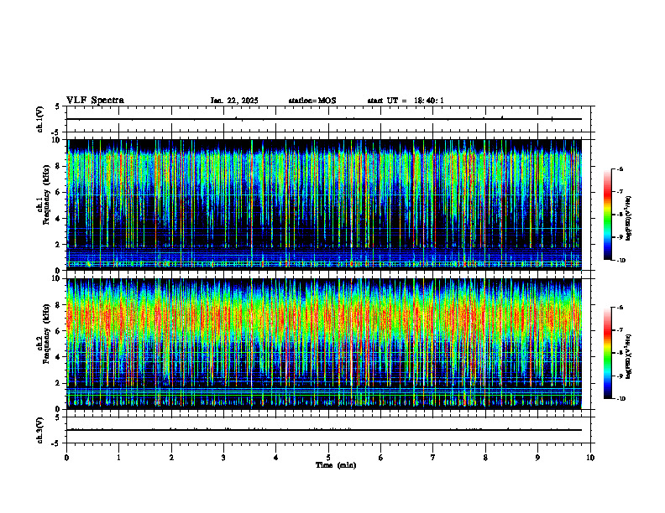Click the "ch.3(V)" waveform axis label
Viewport: 665px width, 513px height.
click(40, 431)
